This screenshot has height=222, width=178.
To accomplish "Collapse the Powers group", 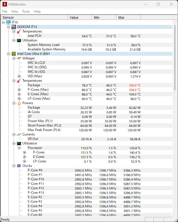I will pyautogui.click(x=14, y=103).
